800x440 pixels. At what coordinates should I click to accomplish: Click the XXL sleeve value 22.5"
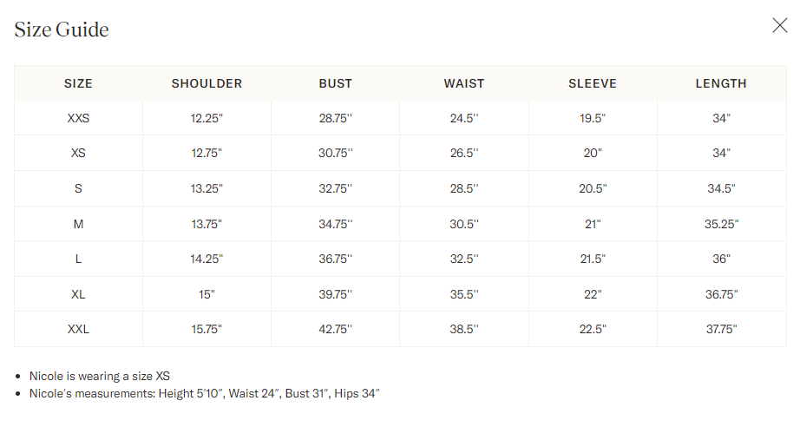593,329
